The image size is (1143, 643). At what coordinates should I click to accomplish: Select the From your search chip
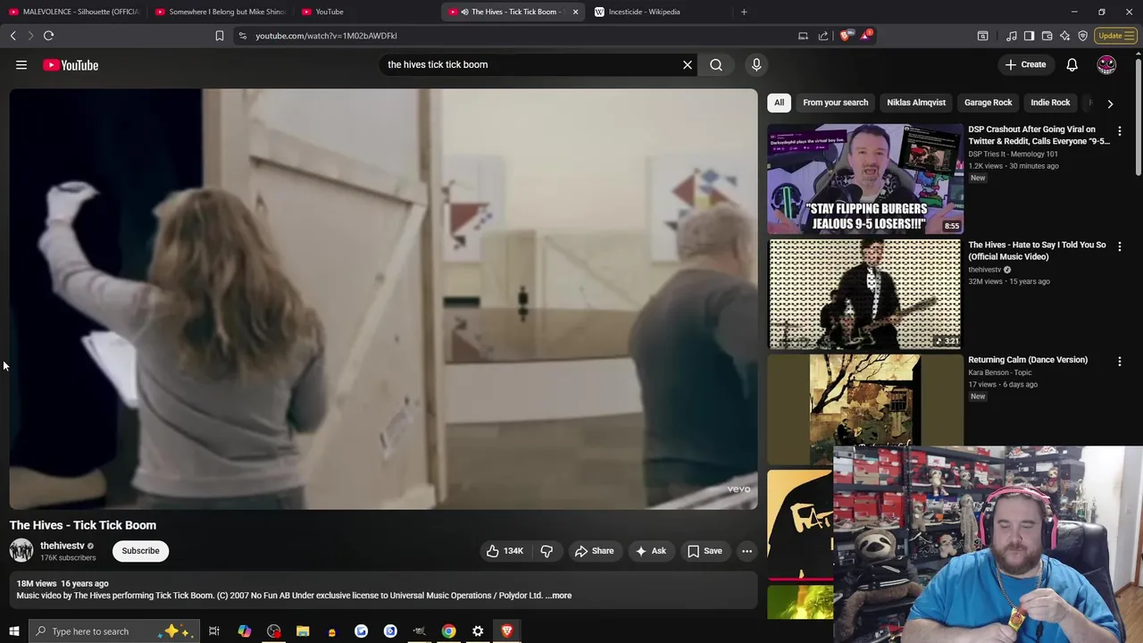click(x=835, y=103)
